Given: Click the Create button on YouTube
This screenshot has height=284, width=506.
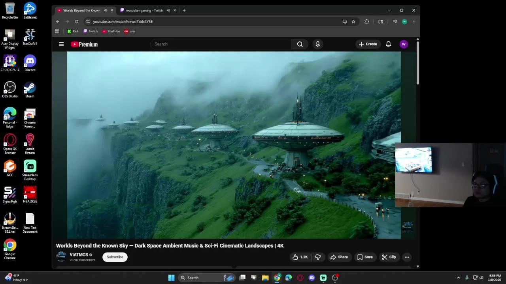Looking at the screenshot, I should tap(368, 44).
